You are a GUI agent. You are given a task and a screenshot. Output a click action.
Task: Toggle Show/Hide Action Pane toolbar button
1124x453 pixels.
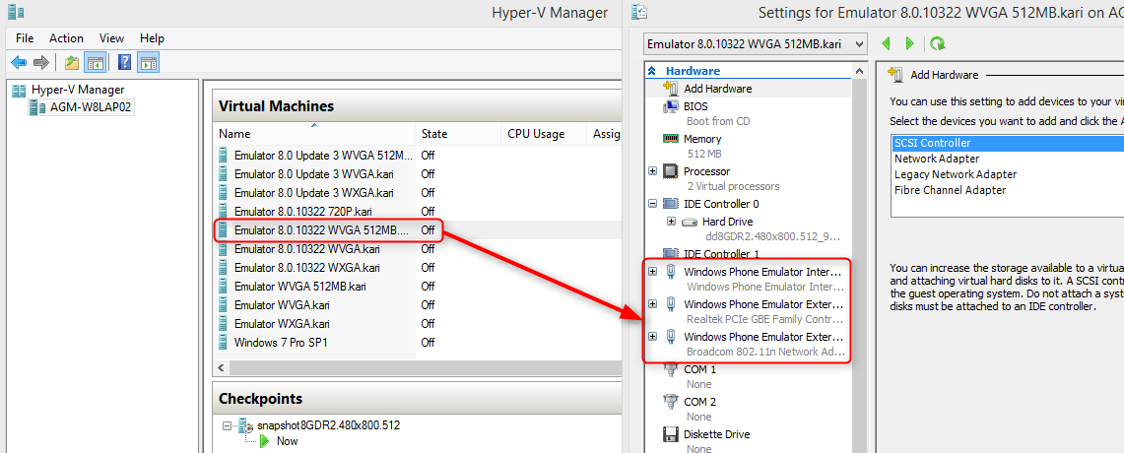pos(148,63)
